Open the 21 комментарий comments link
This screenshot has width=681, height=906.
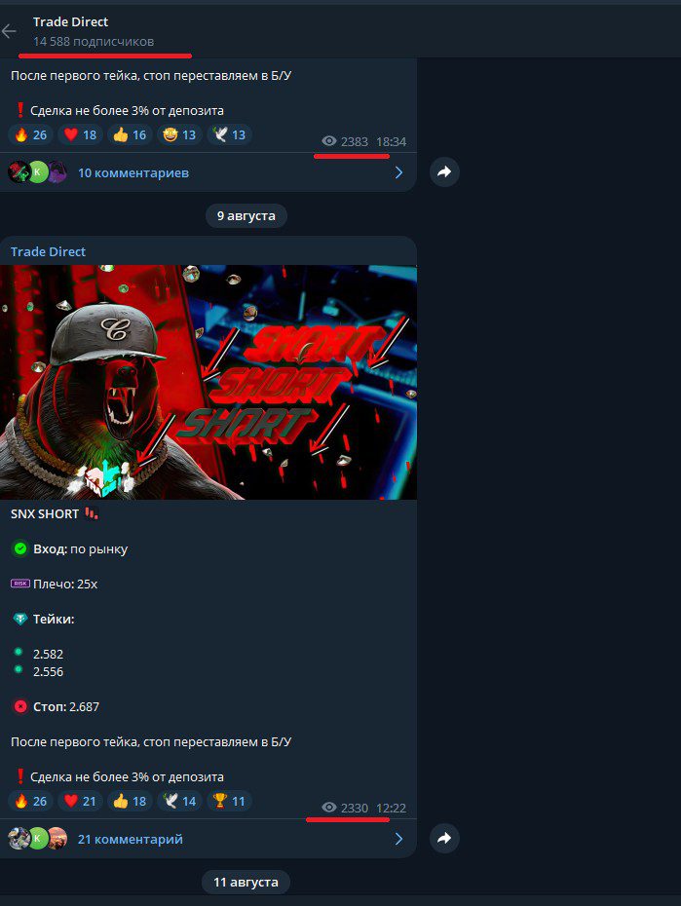coord(131,839)
